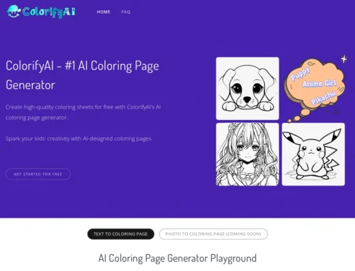Click the 'AI Coloring Page Generator Playground' heading
Image resolution: width=355 pixels, height=271 pixels.
177,258
